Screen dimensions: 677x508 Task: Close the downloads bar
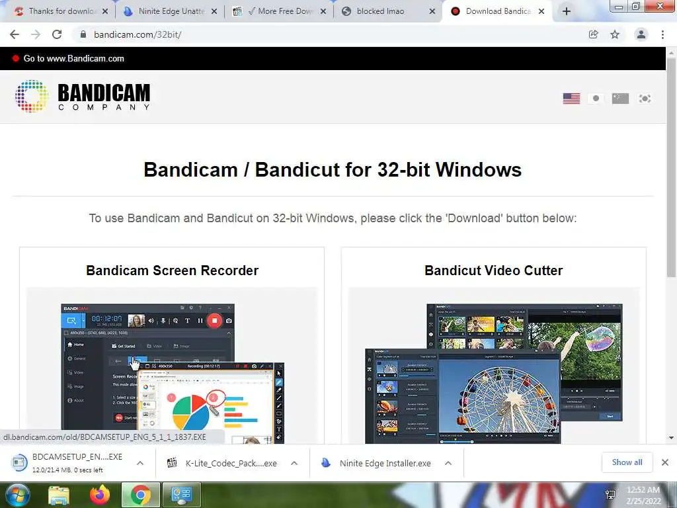click(665, 462)
